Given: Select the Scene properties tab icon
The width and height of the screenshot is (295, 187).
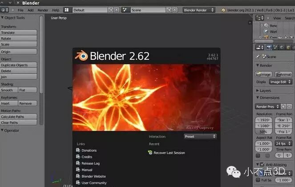Looking at the screenshot, I should coord(275,48).
